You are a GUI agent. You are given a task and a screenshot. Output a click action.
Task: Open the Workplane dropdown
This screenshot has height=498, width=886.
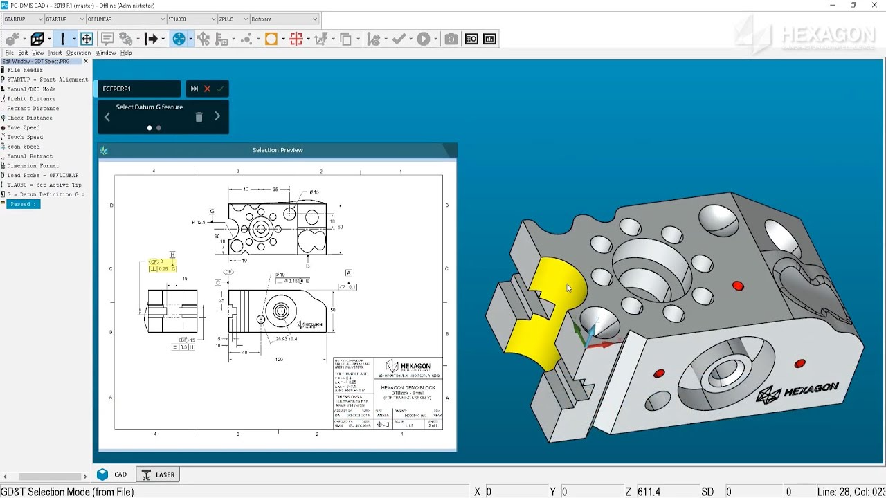284,19
